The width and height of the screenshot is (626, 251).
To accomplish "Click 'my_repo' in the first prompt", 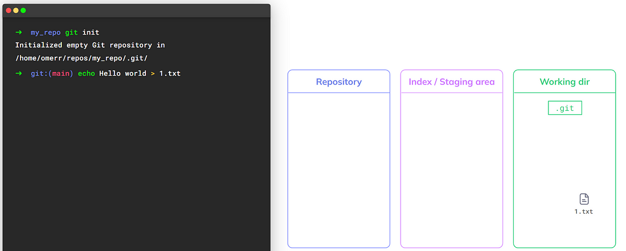I will 46,32.
